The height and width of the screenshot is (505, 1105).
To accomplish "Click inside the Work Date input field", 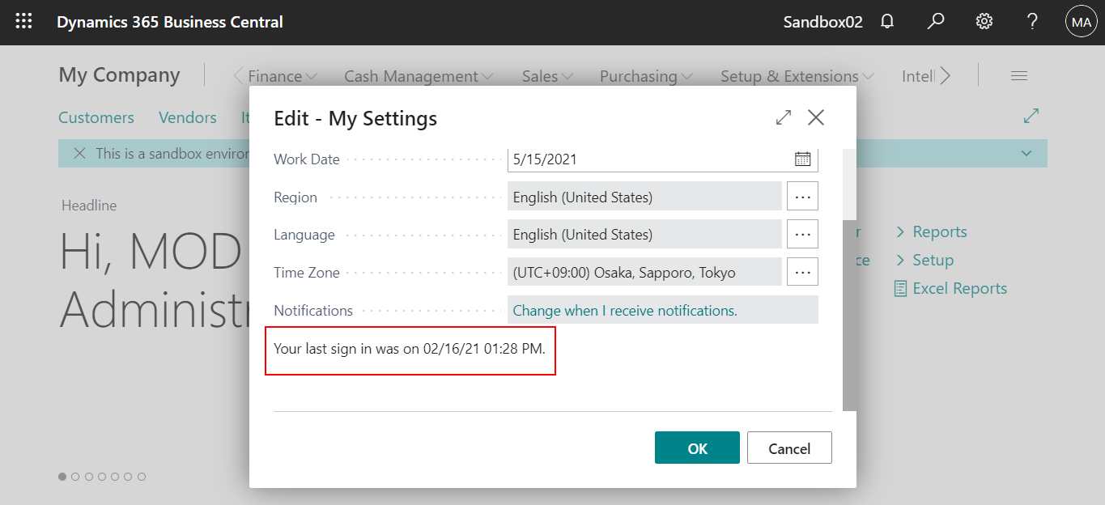I will [x=640, y=159].
